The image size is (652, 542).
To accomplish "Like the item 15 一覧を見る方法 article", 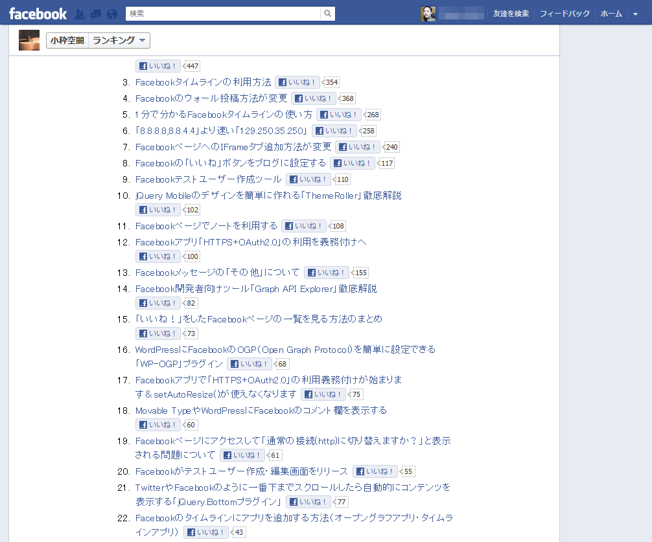I will pyautogui.click(x=157, y=333).
